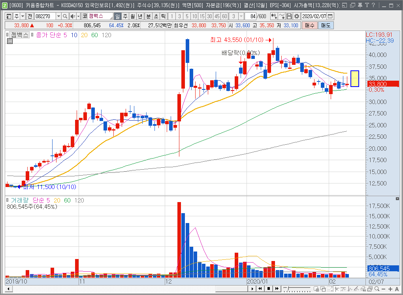Switch to weekly '주' chart period
Screen dimensions: 403x295
(125, 17)
